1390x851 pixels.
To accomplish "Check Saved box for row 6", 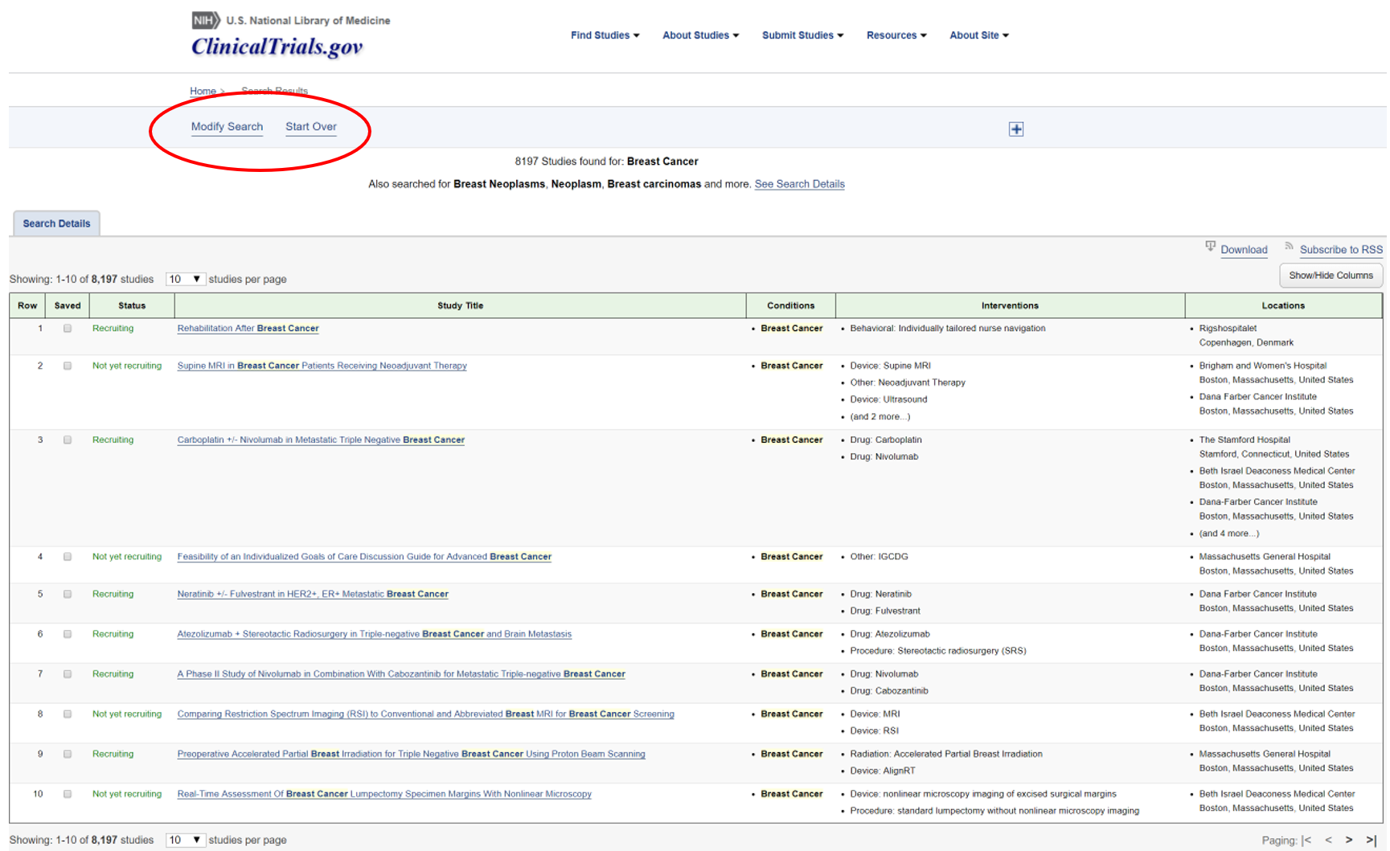I will pos(68,634).
